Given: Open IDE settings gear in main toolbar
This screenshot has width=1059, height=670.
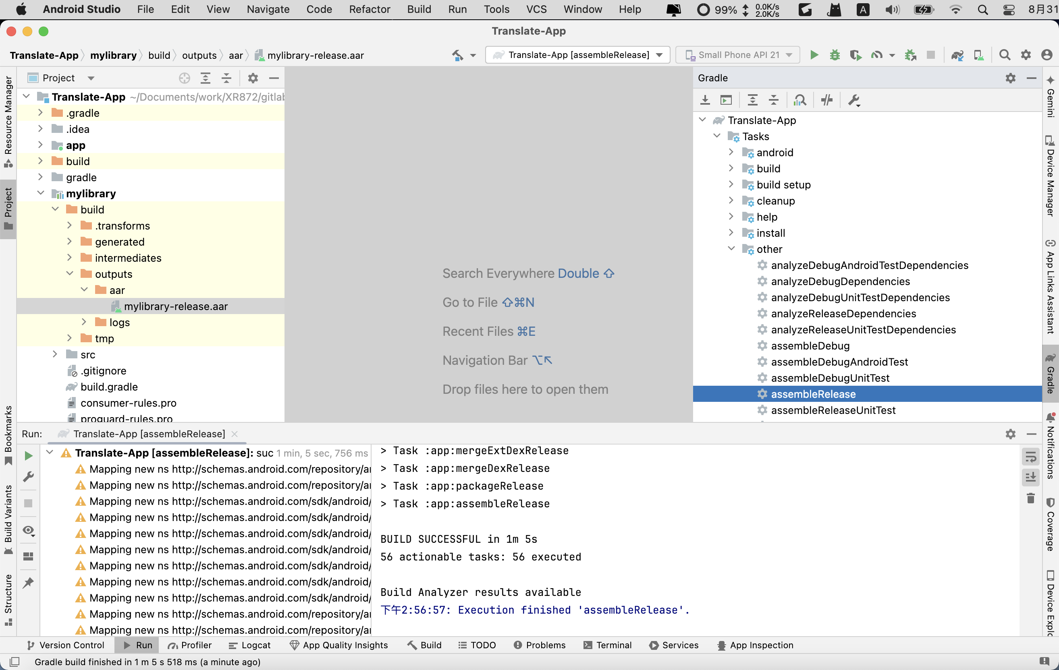Looking at the screenshot, I should click(x=1026, y=55).
